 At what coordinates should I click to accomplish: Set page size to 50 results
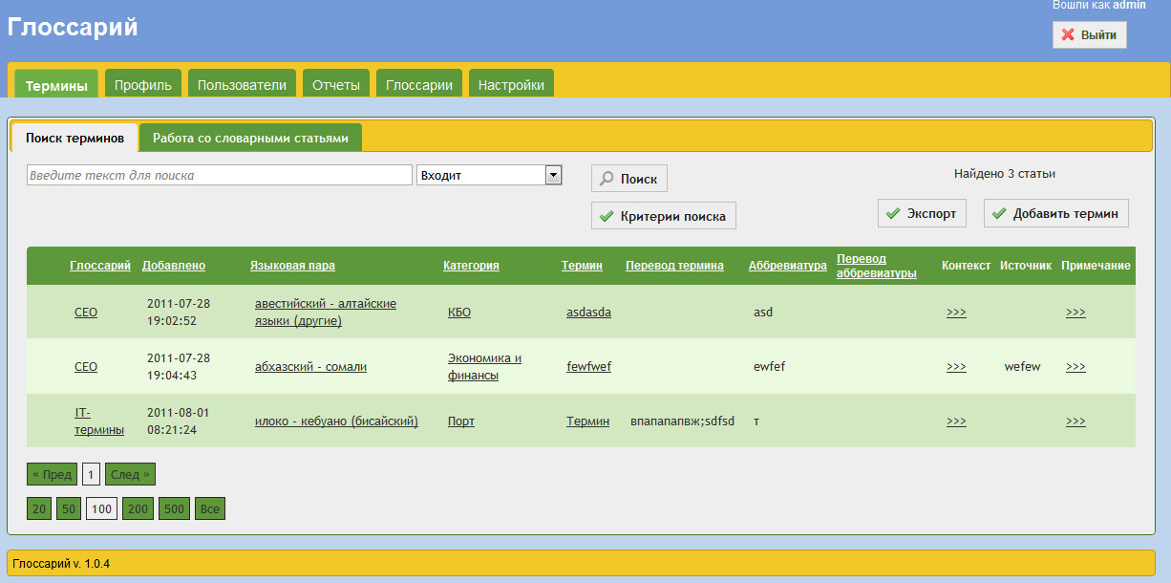click(69, 508)
